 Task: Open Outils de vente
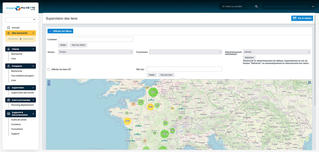click(19, 120)
